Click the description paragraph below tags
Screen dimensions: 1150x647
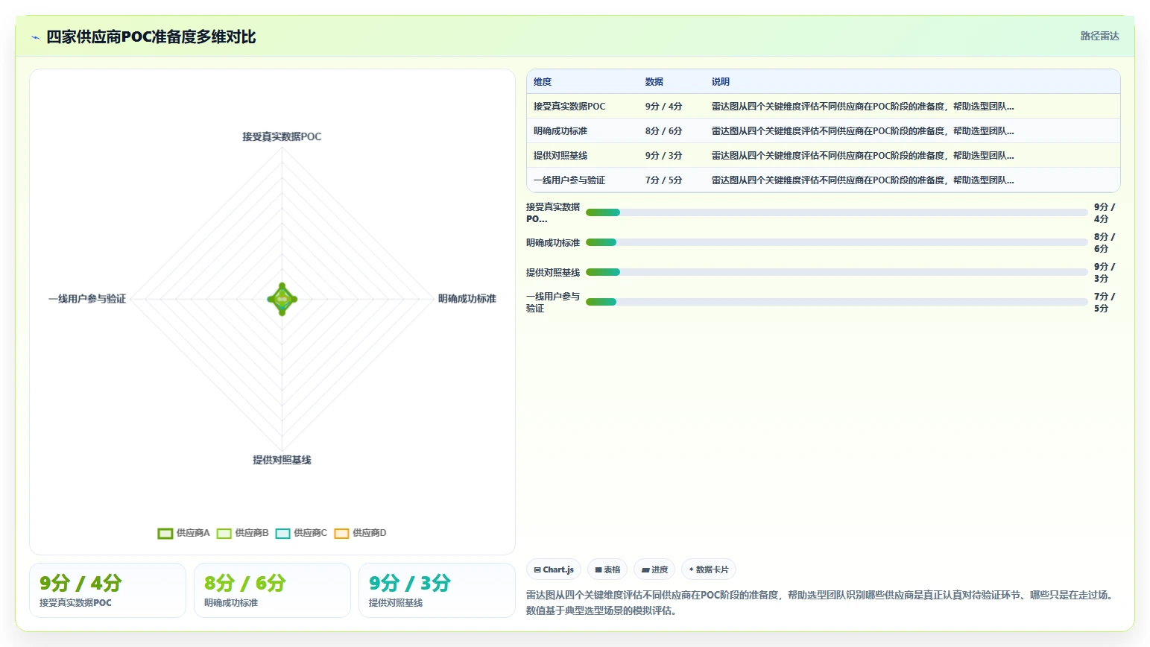tap(822, 602)
